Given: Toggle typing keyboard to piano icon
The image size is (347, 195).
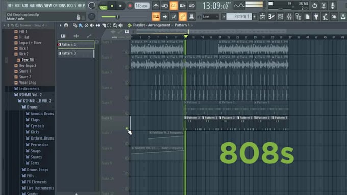Looking at the screenshot, I should (x=156, y=17).
